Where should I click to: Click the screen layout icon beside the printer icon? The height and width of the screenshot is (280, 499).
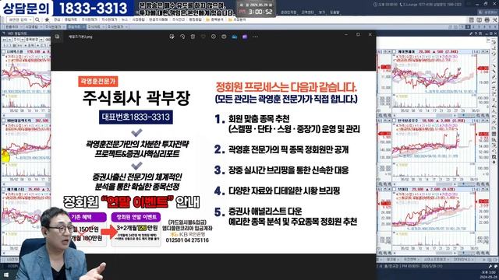click(x=480, y=19)
